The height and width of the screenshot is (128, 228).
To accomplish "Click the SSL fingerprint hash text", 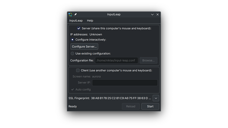I will point(121,98).
